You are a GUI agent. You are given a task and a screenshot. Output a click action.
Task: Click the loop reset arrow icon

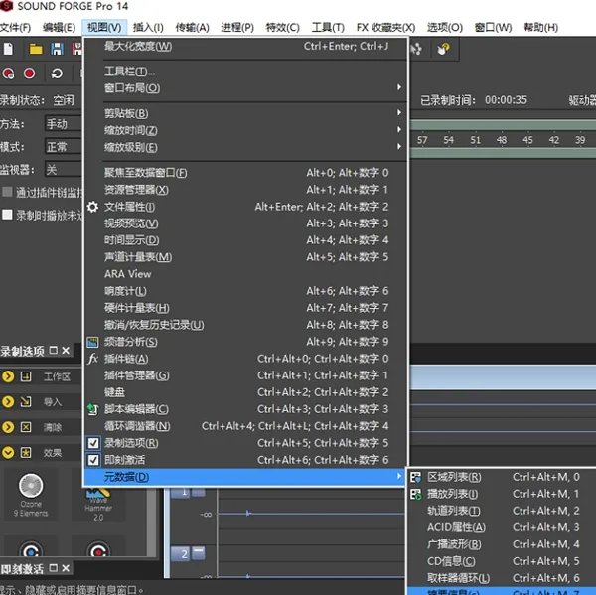(x=57, y=73)
